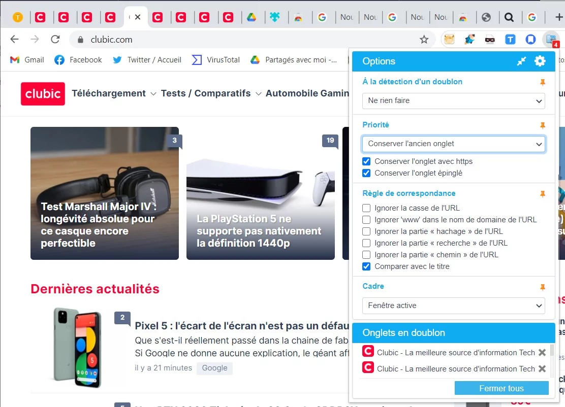Uncheck 'Conserver l'onglet avec https'
Image resolution: width=565 pixels, height=407 pixels.
pyautogui.click(x=366, y=161)
